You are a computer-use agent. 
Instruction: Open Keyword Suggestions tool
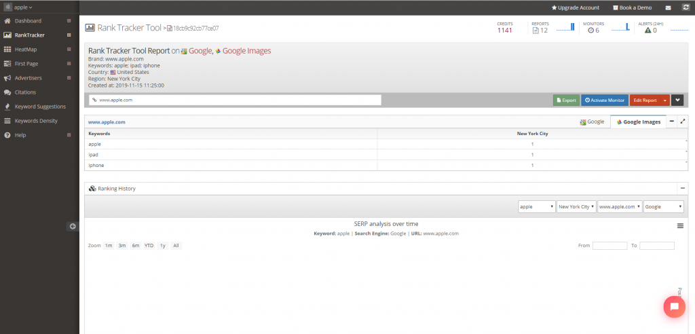coord(40,107)
